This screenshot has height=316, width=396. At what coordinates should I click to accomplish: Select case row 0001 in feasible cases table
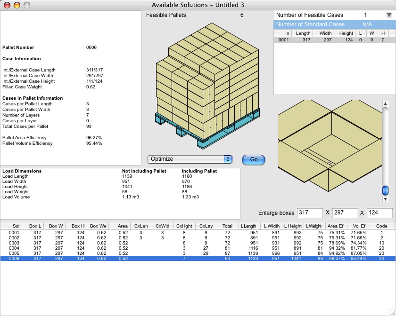[x=334, y=40]
